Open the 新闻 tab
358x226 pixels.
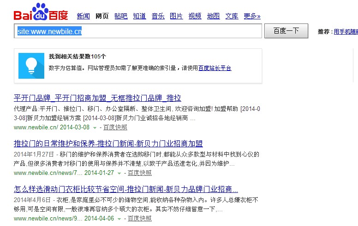click(84, 16)
